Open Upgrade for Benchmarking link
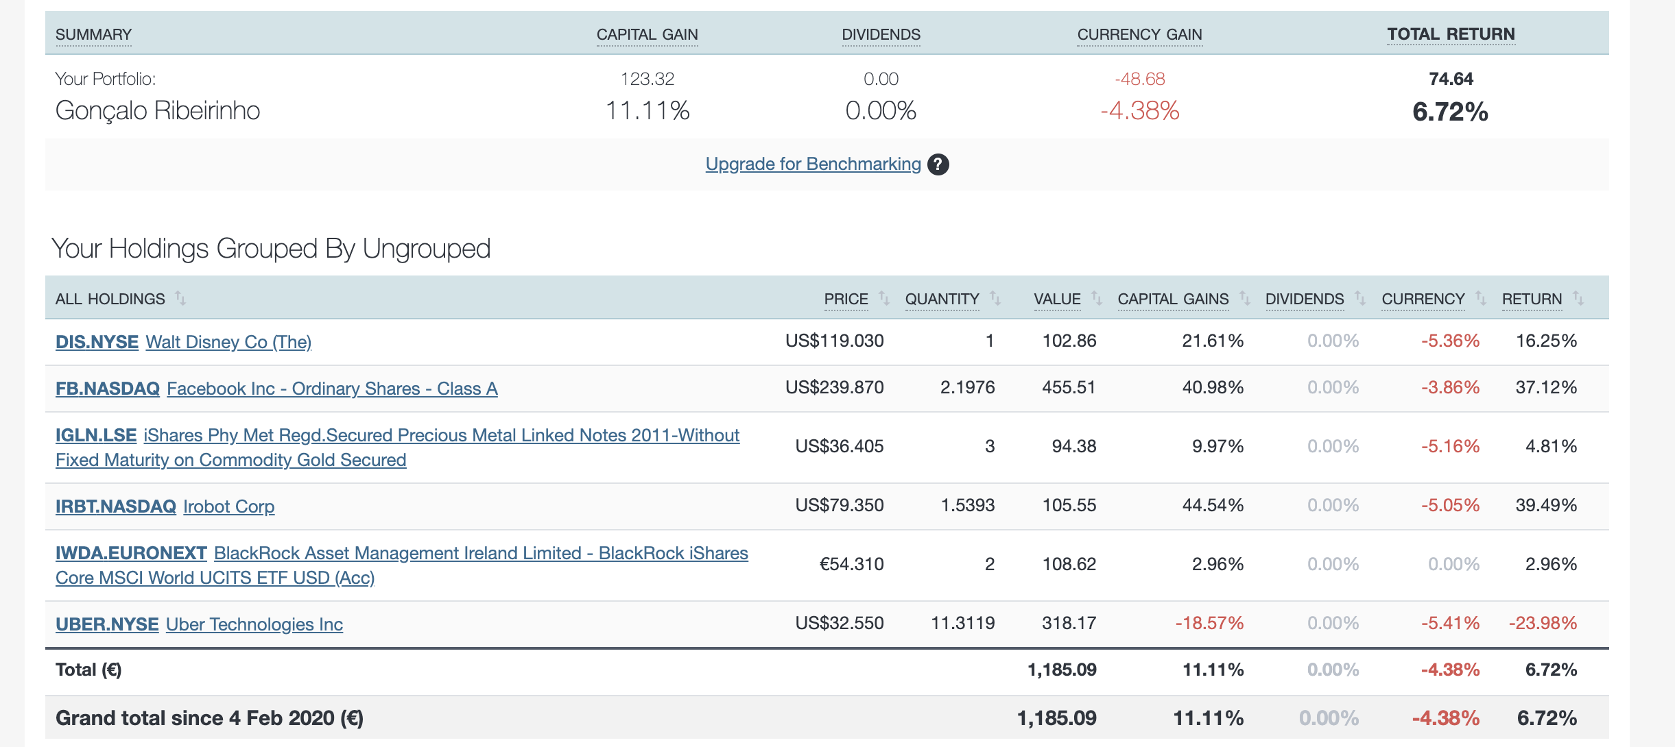 click(x=813, y=164)
